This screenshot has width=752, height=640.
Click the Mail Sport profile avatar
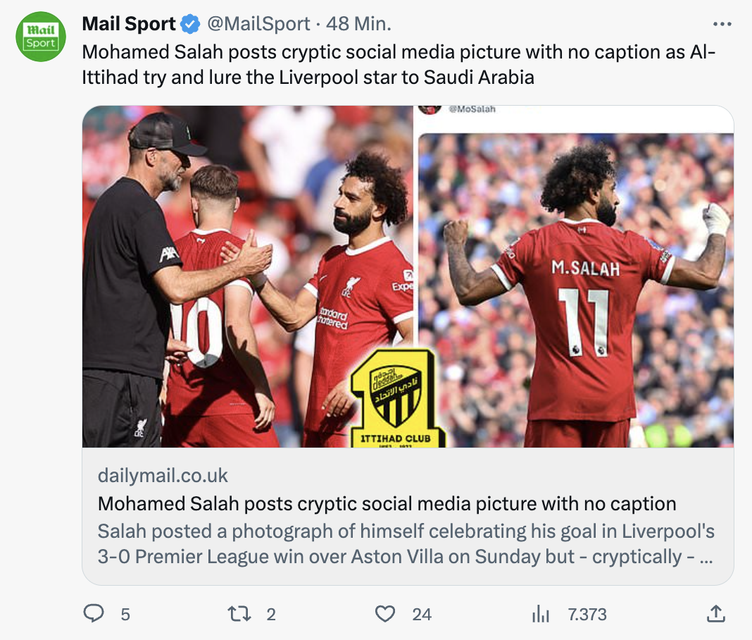[41, 38]
